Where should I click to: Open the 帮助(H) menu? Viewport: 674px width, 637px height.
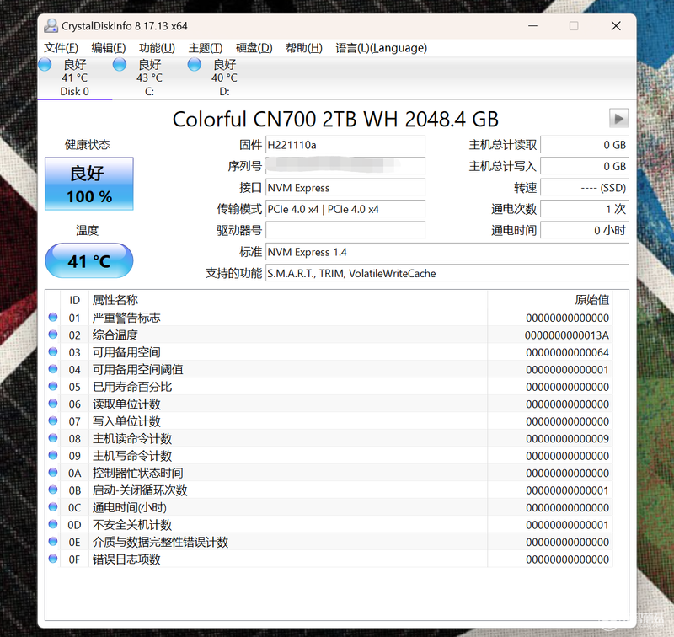point(304,48)
